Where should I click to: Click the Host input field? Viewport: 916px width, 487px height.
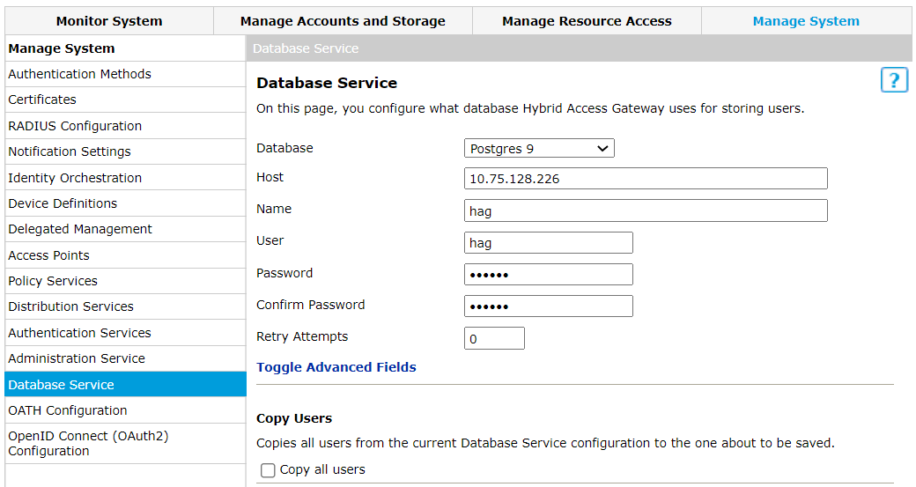point(645,179)
